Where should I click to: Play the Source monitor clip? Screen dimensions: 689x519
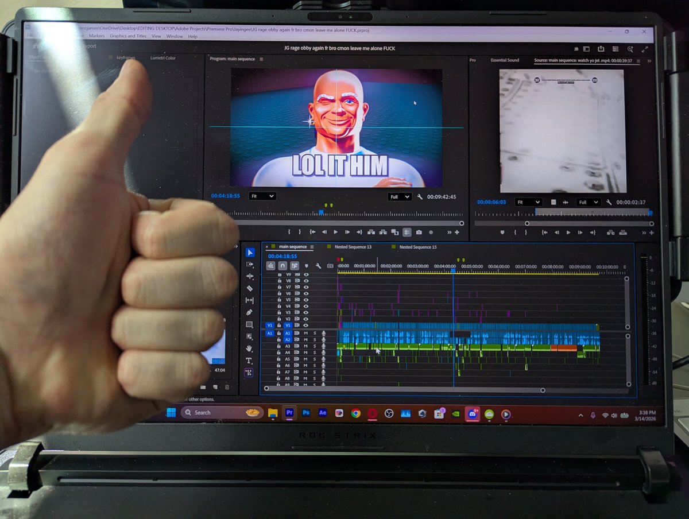click(568, 233)
